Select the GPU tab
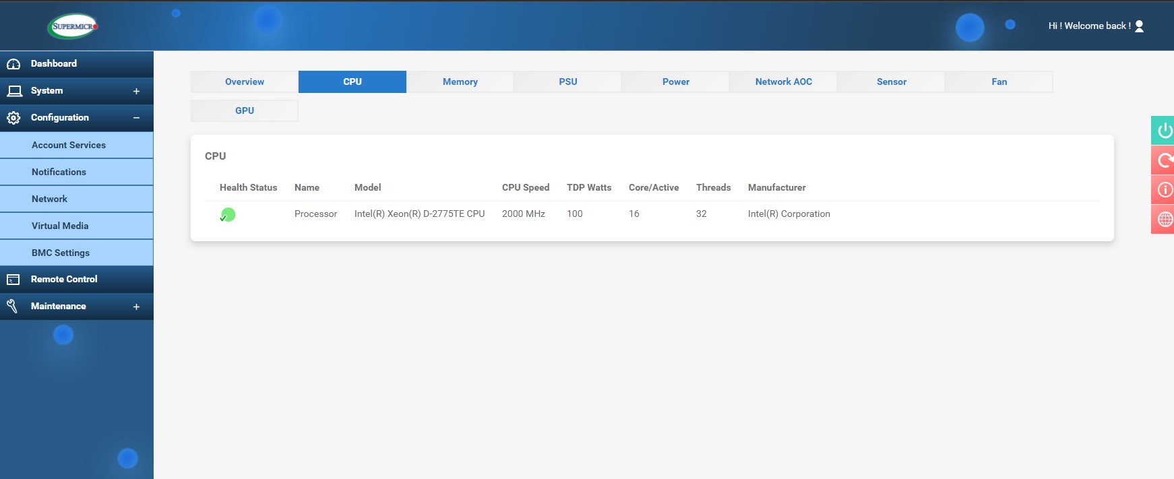 pos(245,110)
